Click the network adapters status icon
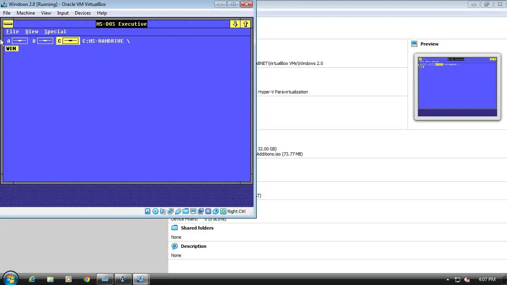 click(x=170, y=211)
